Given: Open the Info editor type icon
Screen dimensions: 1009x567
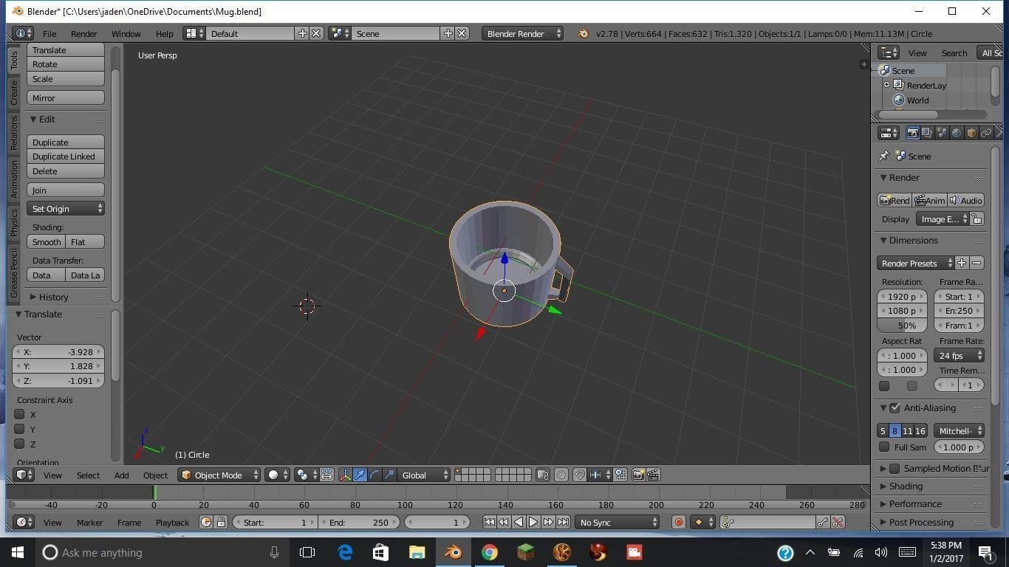Looking at the screenshot, I should 23,33.
